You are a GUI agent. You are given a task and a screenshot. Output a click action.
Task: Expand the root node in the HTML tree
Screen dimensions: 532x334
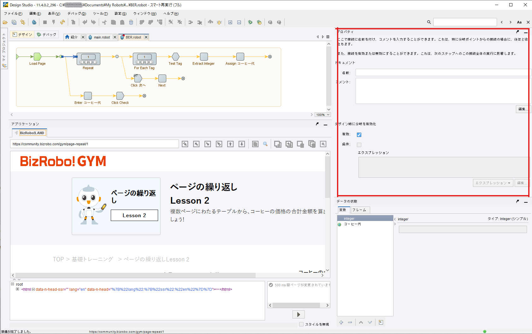[13, 284]
